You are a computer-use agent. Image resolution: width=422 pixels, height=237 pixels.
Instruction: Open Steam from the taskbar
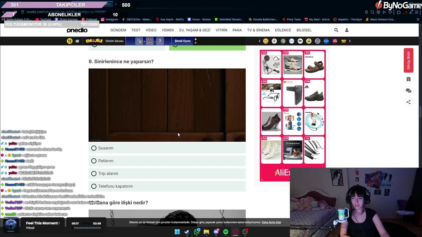(x=187, y=232)
